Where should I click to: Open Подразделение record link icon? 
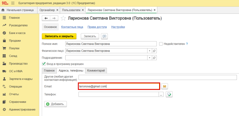pyautogui.click(x=154, y=58)
